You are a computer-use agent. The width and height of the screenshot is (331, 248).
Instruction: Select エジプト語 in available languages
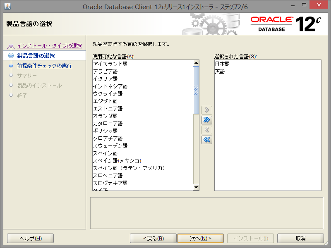click(x=143, y=101)
